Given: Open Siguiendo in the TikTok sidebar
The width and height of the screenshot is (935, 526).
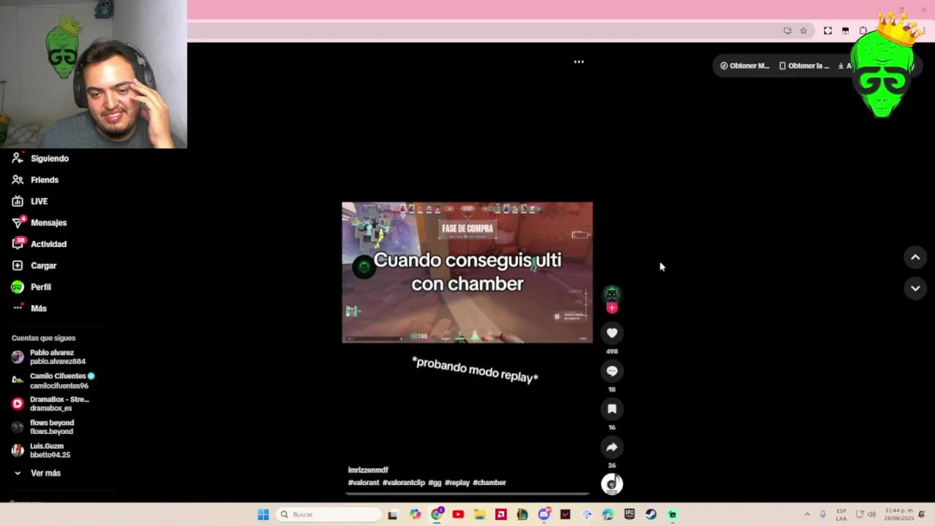Looking at the screenshot, I should pyautogui.click(x=41, y=159).
